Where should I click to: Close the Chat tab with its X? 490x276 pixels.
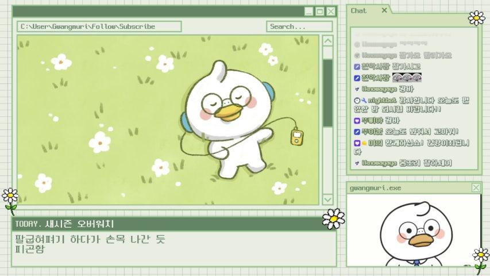click(x=384, y=10)
